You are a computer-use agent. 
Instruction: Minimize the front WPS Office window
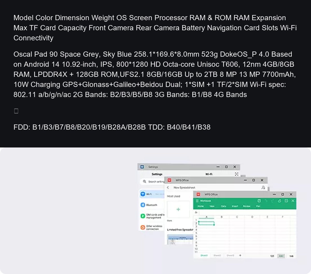coord(274,194)
